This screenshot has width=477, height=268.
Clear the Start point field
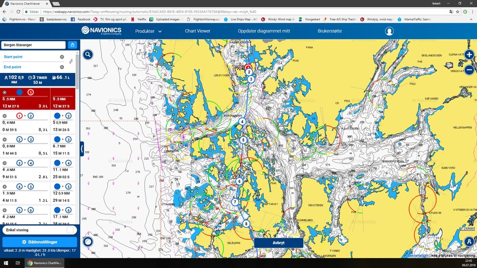coord(62,57)
